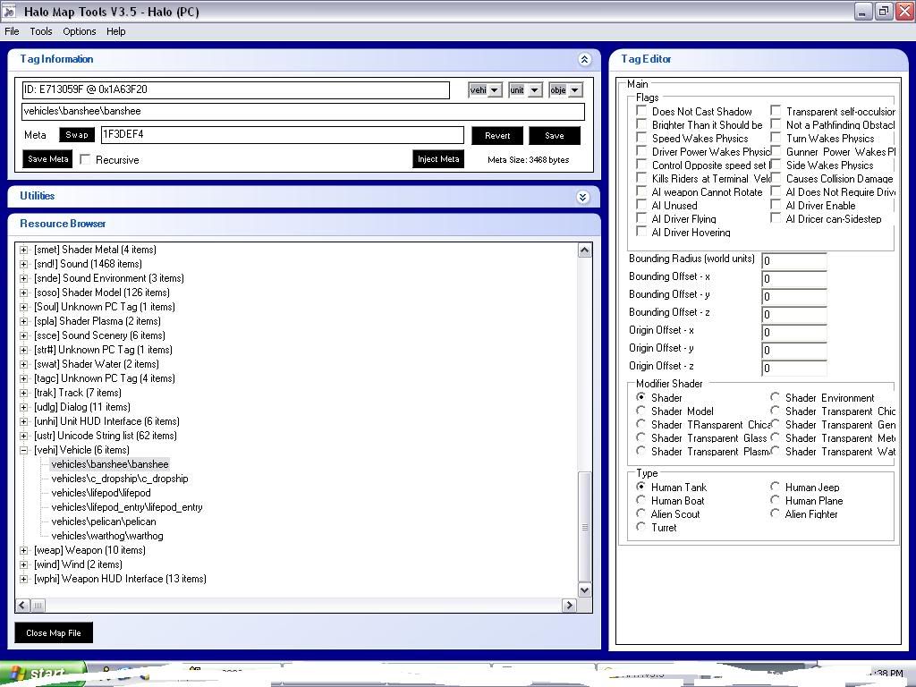Click the Save button
Viewport: 916px width, 687px height.
pyautogui.click(x=555, y=136)
